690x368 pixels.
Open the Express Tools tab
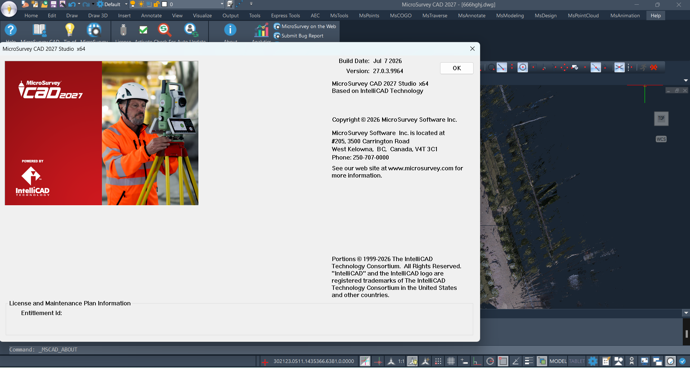coord(285,15)
